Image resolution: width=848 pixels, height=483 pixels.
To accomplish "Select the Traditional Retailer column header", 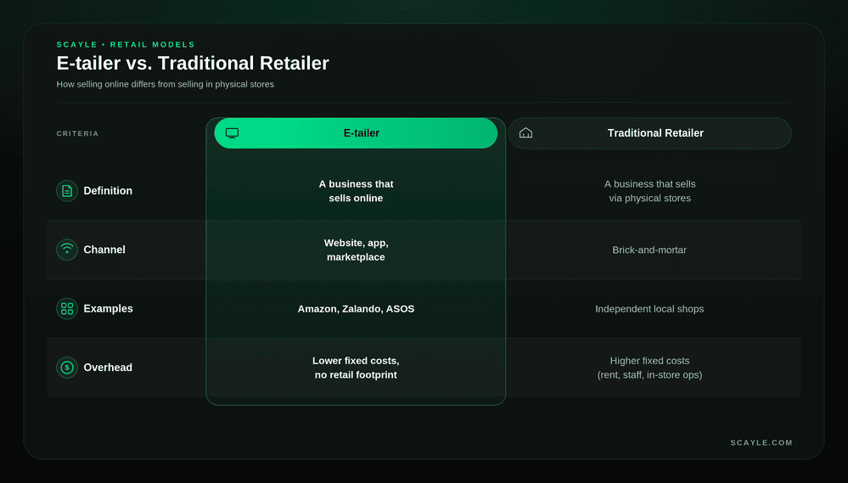I will point(649,133).
